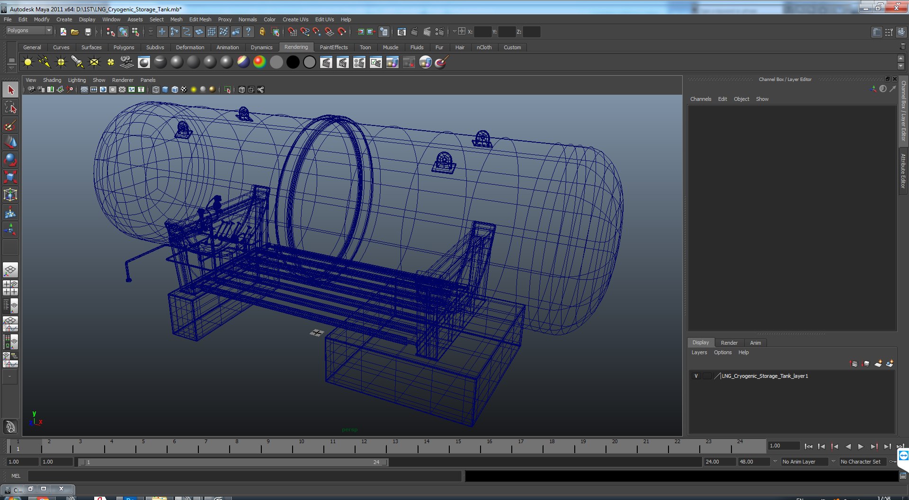
Task: Expand selection mask dropdown arrow
Action: (x=151, y=32)
